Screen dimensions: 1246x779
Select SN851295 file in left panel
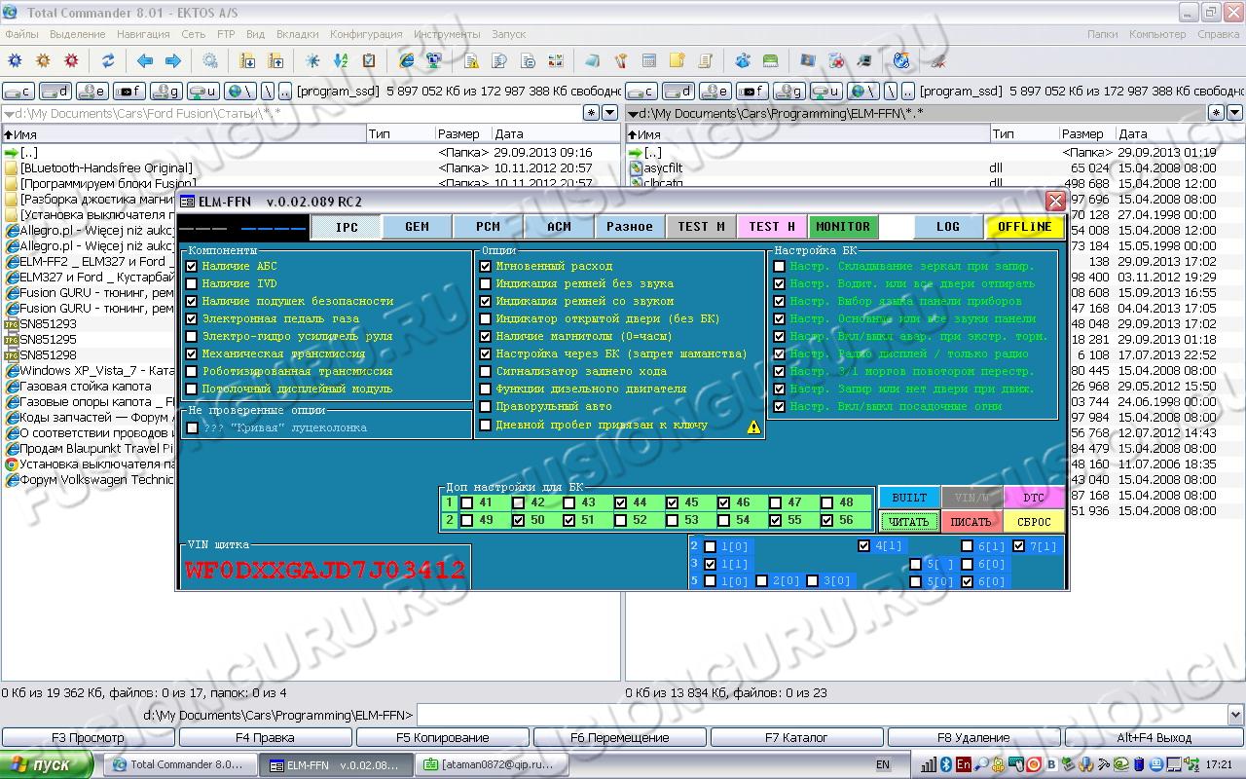point(48,339)
